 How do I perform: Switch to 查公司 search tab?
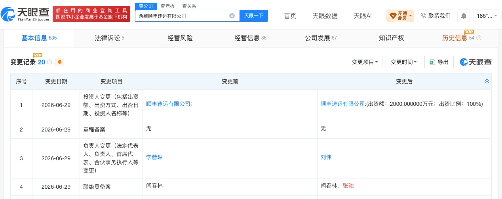click(x=146, y=6)
